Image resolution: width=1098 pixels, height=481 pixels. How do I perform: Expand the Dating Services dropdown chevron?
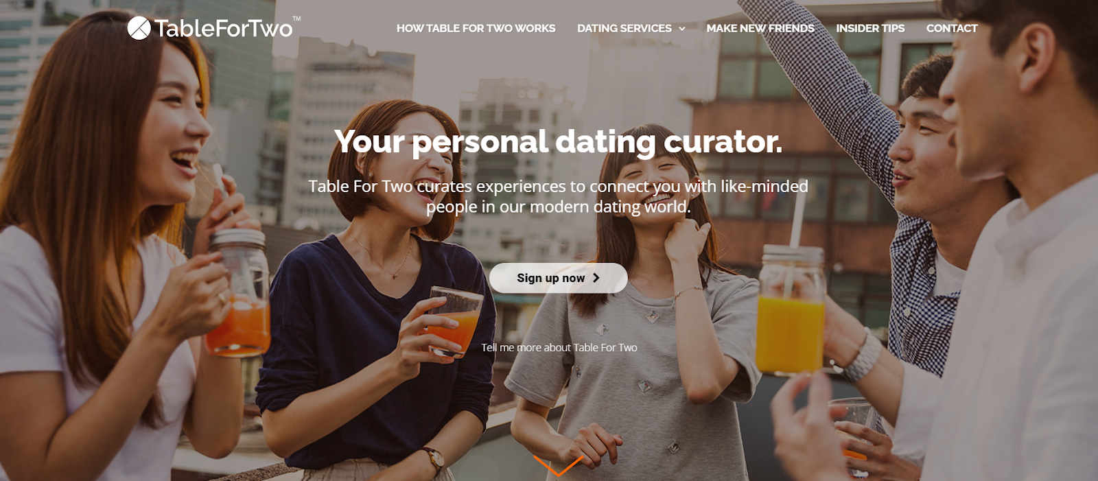click(x=681, y=29)
